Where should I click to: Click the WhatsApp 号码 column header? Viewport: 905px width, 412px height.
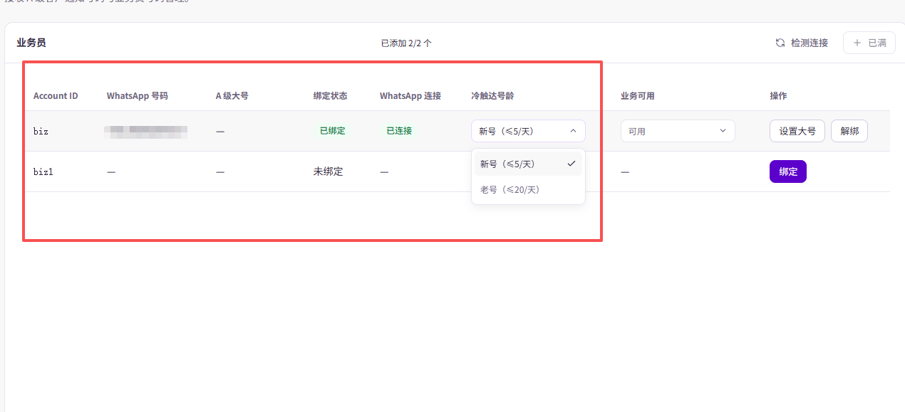pos(138,95)
